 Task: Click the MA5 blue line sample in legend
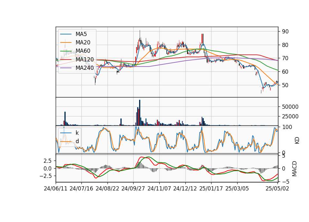tap(66, 34)
